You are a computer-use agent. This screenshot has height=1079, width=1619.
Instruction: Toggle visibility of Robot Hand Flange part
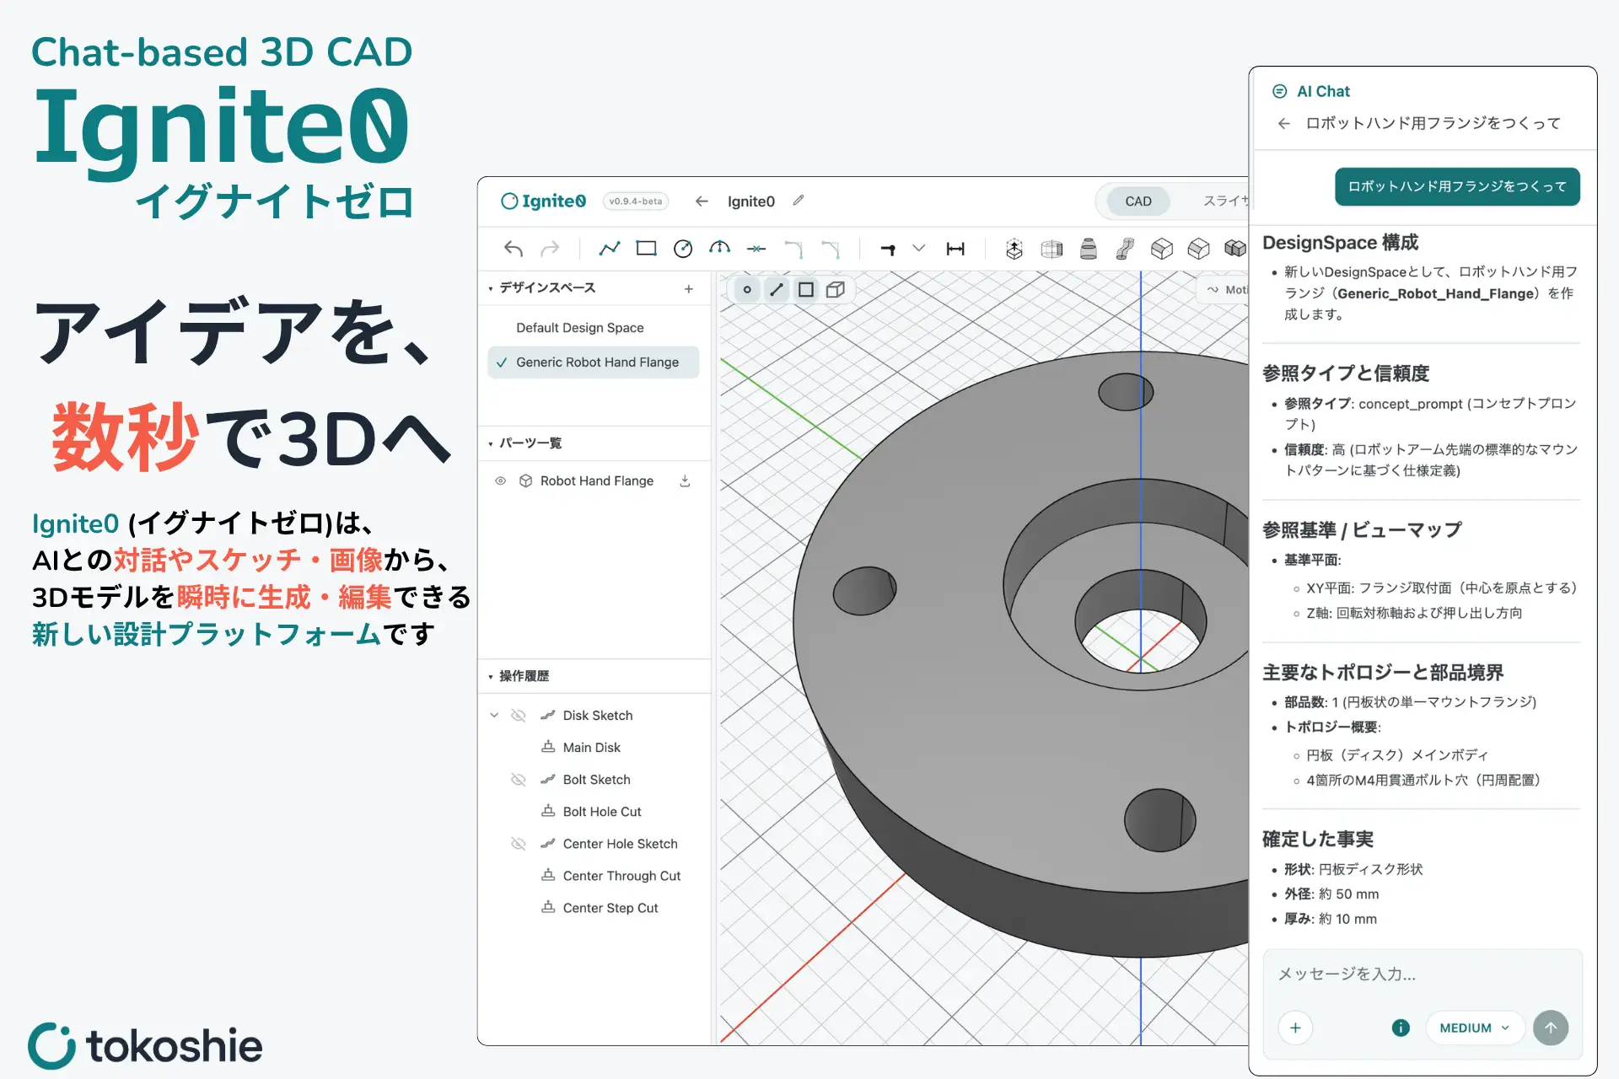(500, 480)
